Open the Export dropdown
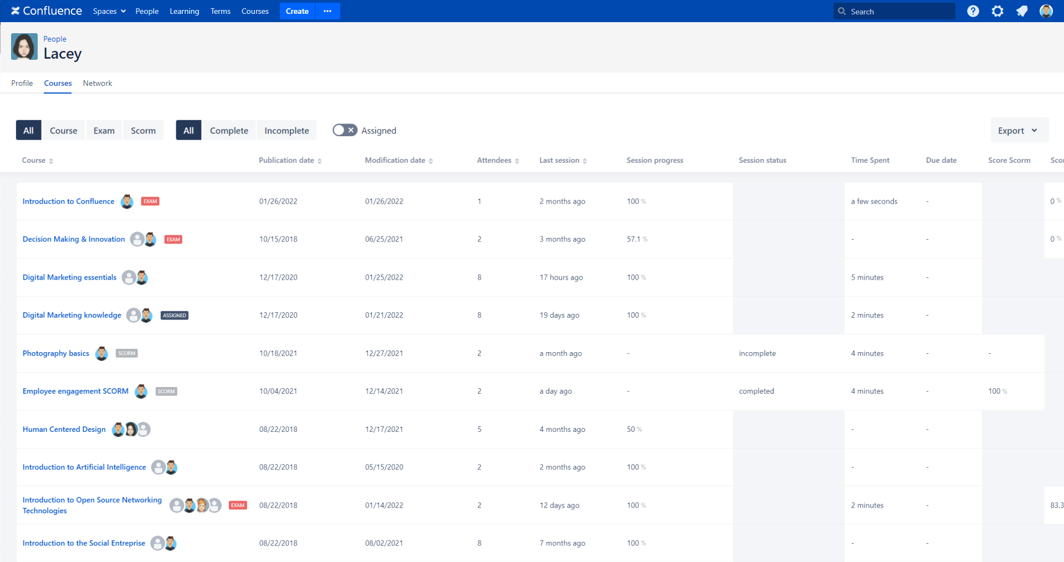 [x=1019, y=131]
